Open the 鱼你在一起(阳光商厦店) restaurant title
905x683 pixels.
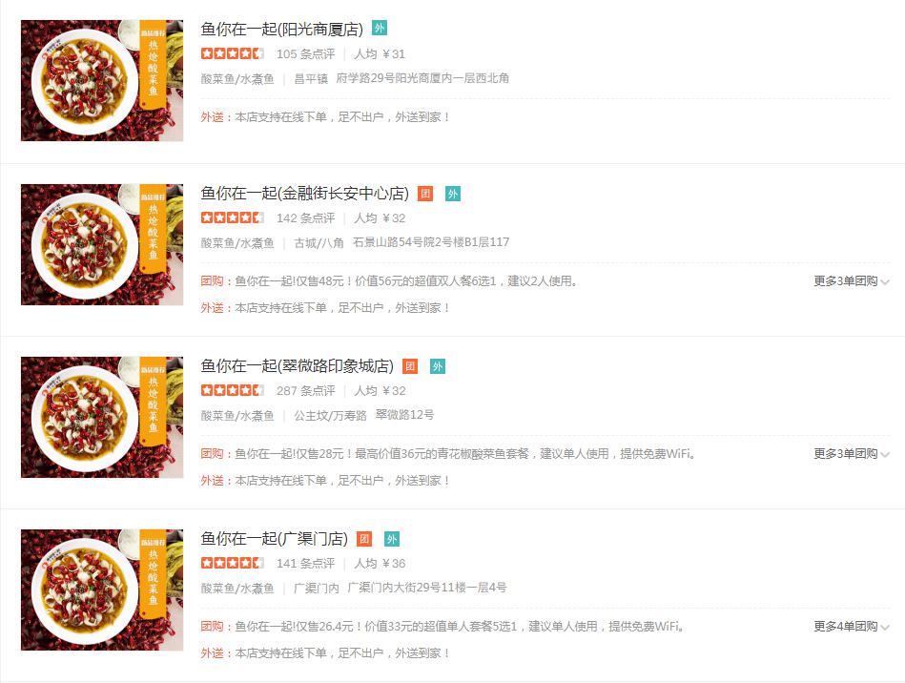[282, 29]
